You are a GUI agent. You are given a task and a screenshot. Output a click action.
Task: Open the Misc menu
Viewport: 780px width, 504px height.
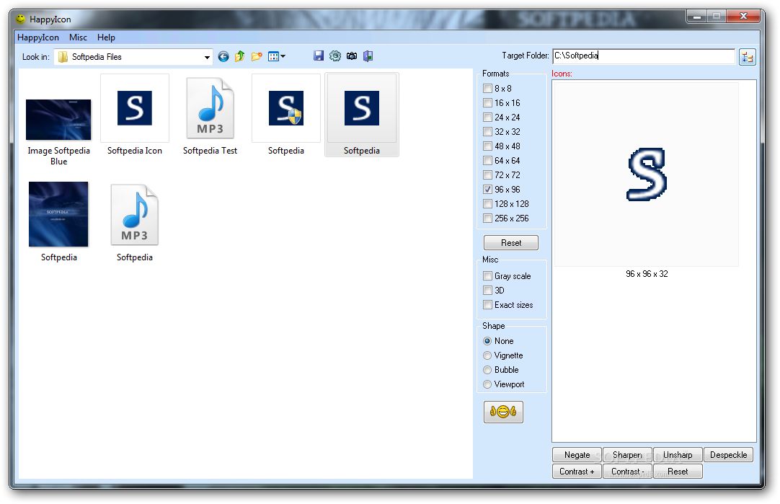[x=78, y=37]
